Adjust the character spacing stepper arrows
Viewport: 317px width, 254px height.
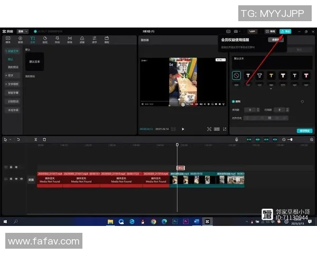pyautogui.click(x=258, y=110)
